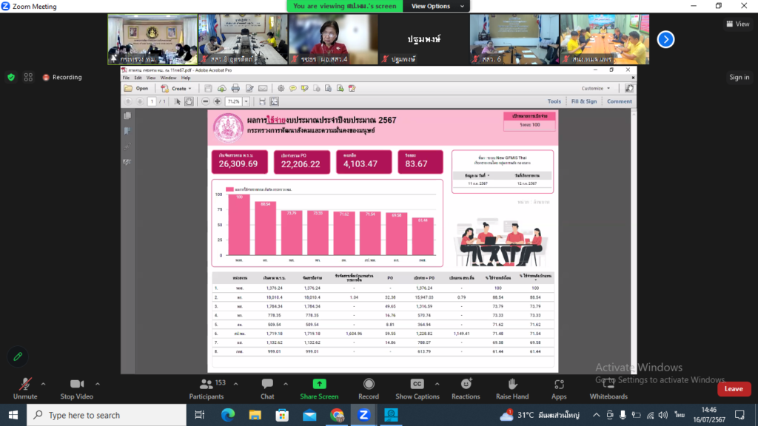This screenshot has width=758, height=426.
Task: Click the highlight text icon in Acrobat
Action: point(304,89)
